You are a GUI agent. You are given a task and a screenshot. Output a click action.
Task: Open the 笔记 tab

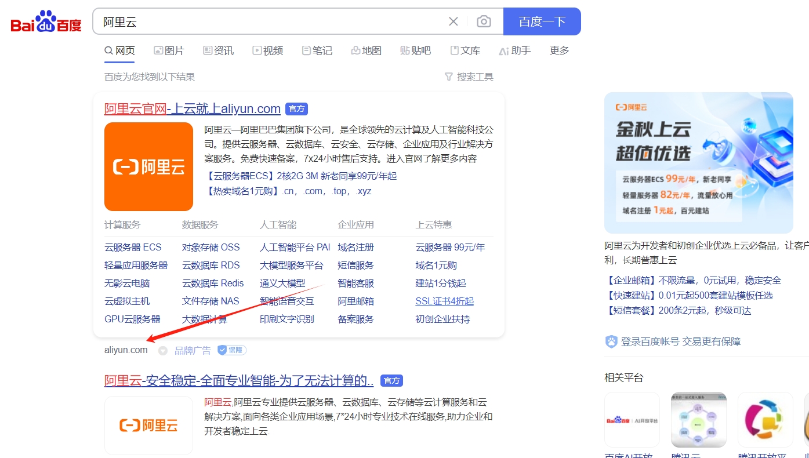pyautogui.click(x=317, y=50)
